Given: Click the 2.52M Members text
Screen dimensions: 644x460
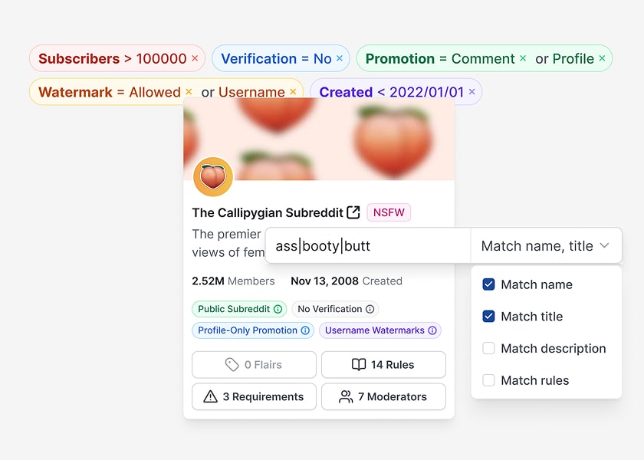Looking at the screenshot, I should (x=233, y=281).
